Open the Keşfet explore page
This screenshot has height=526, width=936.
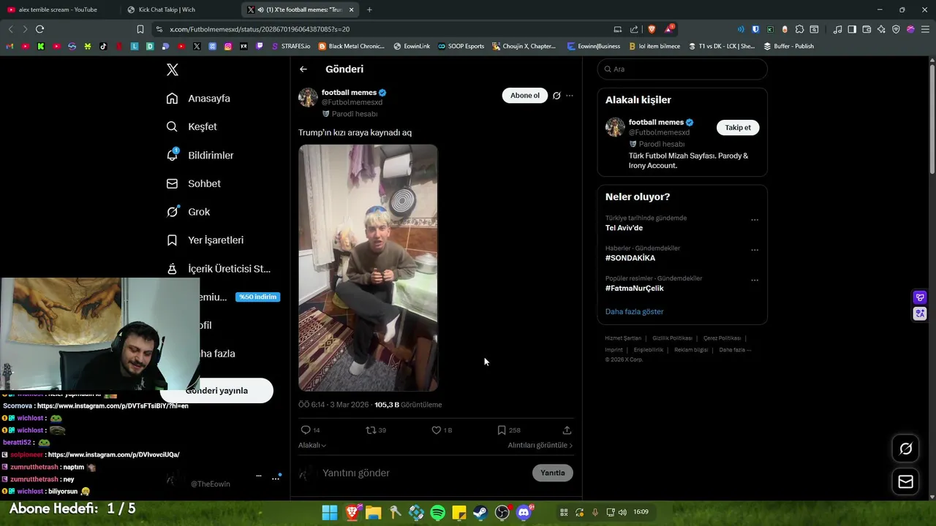[192, 126]
